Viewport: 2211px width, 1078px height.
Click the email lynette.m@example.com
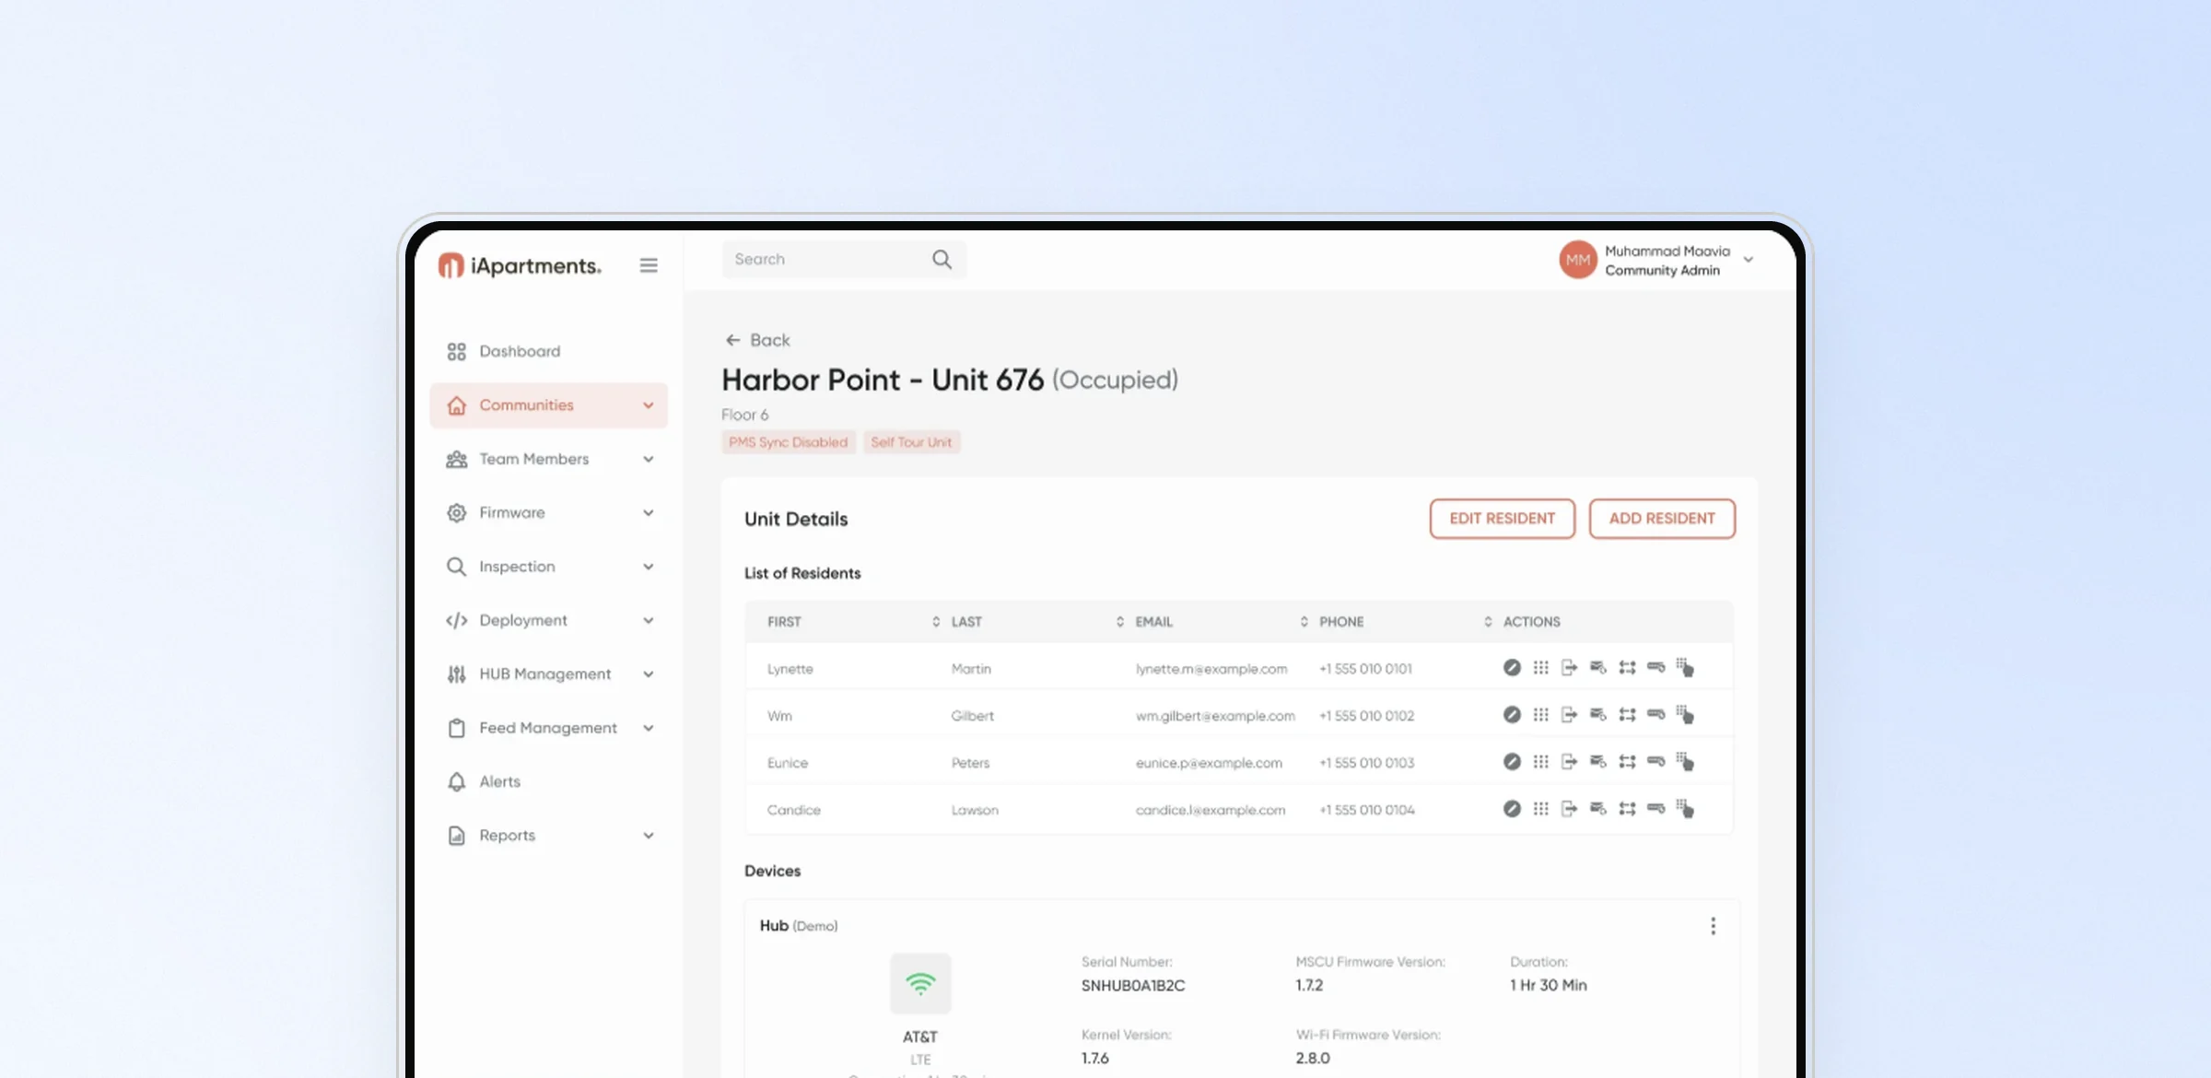[x=1211, y=669]
